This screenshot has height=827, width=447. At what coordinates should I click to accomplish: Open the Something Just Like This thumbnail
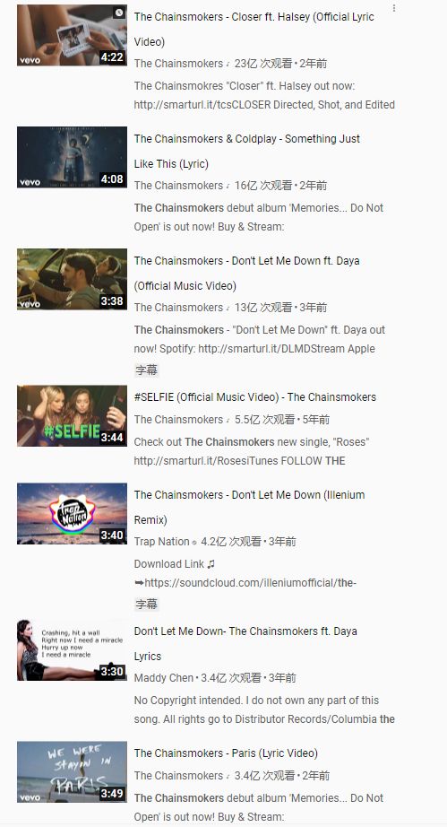pyautogui.click(x=73, y=157)
